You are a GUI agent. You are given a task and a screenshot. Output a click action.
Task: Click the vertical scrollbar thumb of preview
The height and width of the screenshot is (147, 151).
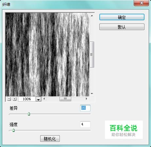92,55
